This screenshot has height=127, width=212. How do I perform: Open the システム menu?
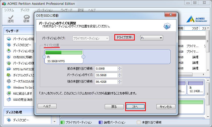(x=9, y=10)
